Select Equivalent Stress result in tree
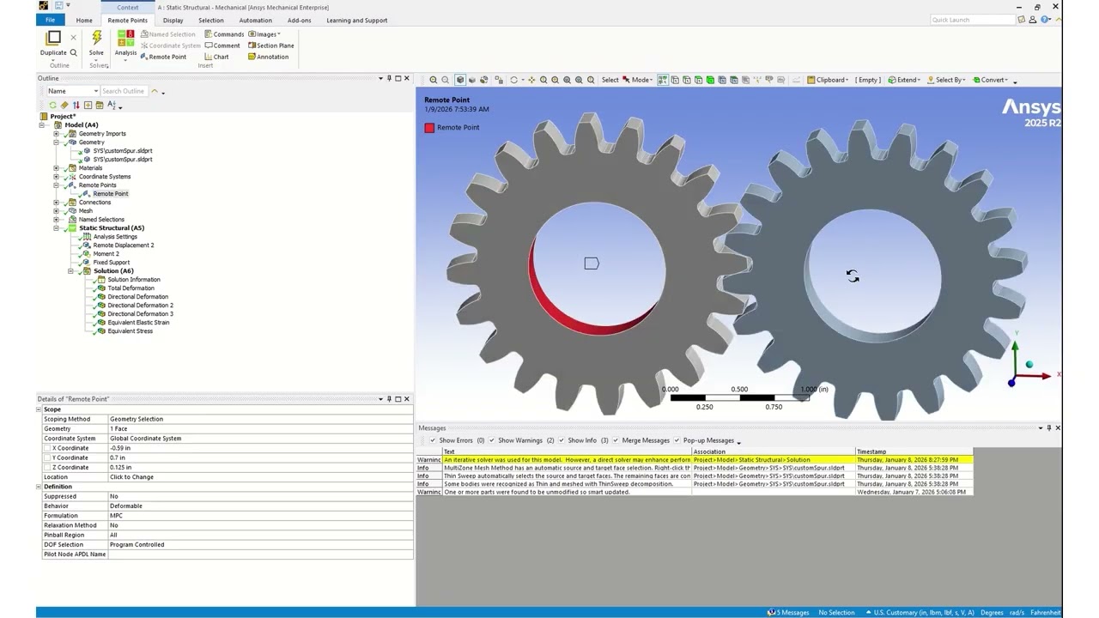Image resolution: width=1099 pixels, height=618 pixels. [x=130, y=331]
